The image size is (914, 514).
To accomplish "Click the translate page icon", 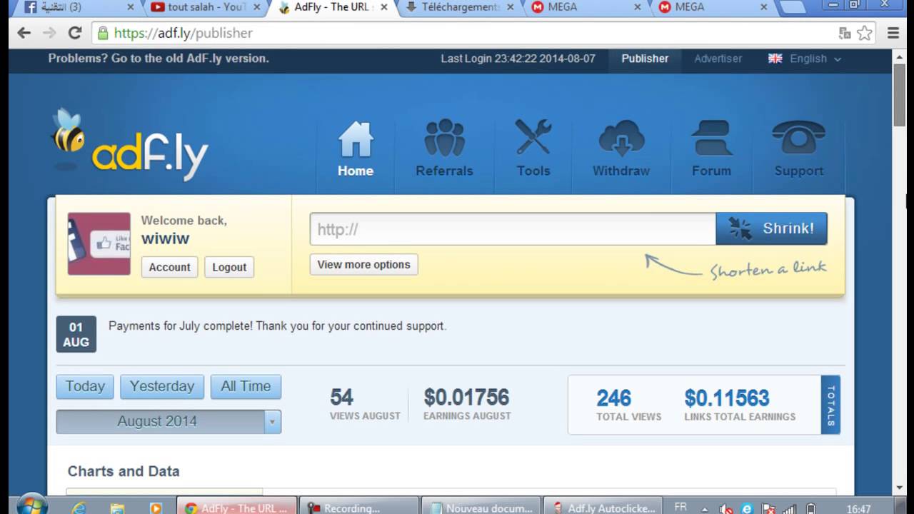I will 845,33.
